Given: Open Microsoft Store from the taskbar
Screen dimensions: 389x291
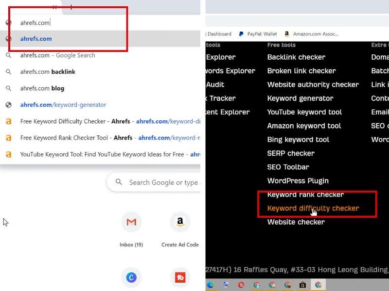Looking at the screenshot, I should tap(302, 285).
